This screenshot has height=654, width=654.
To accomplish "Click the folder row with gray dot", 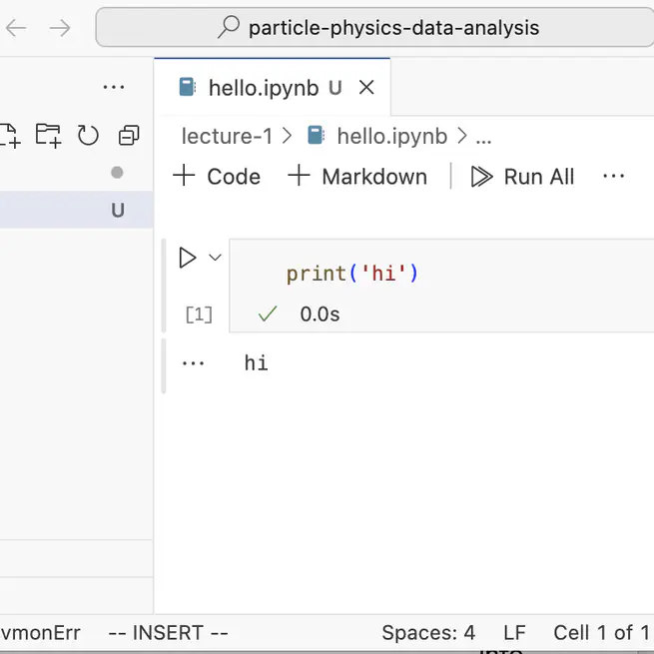I will point(76,173).
